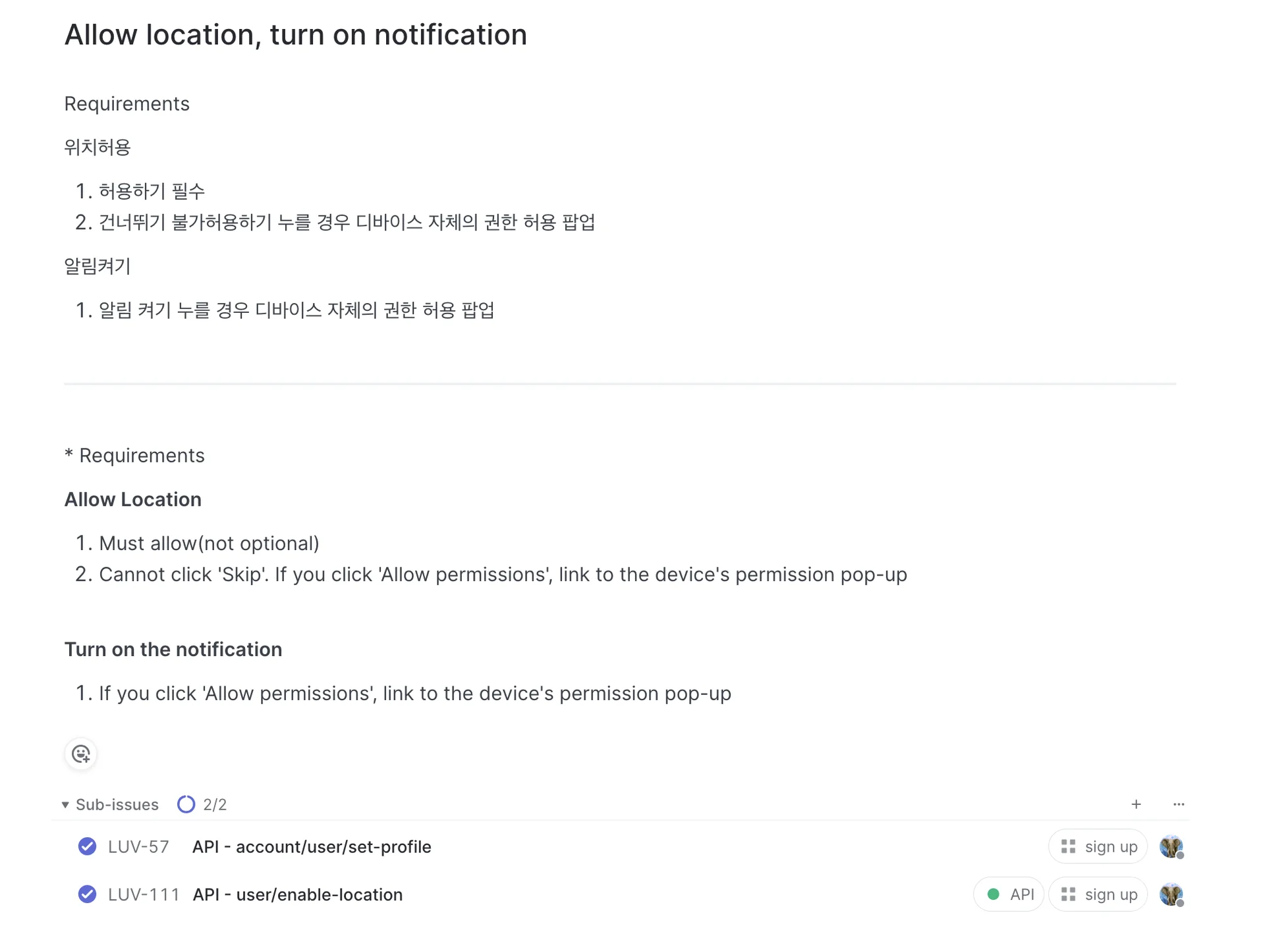The image size is (1265, 936).
Task: Add a new sub-issue with plus icon
Action: pyautogui.click(x=1136, y=804)
